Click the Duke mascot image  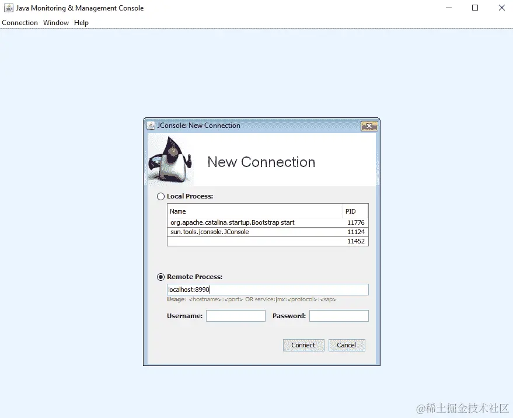170,160
